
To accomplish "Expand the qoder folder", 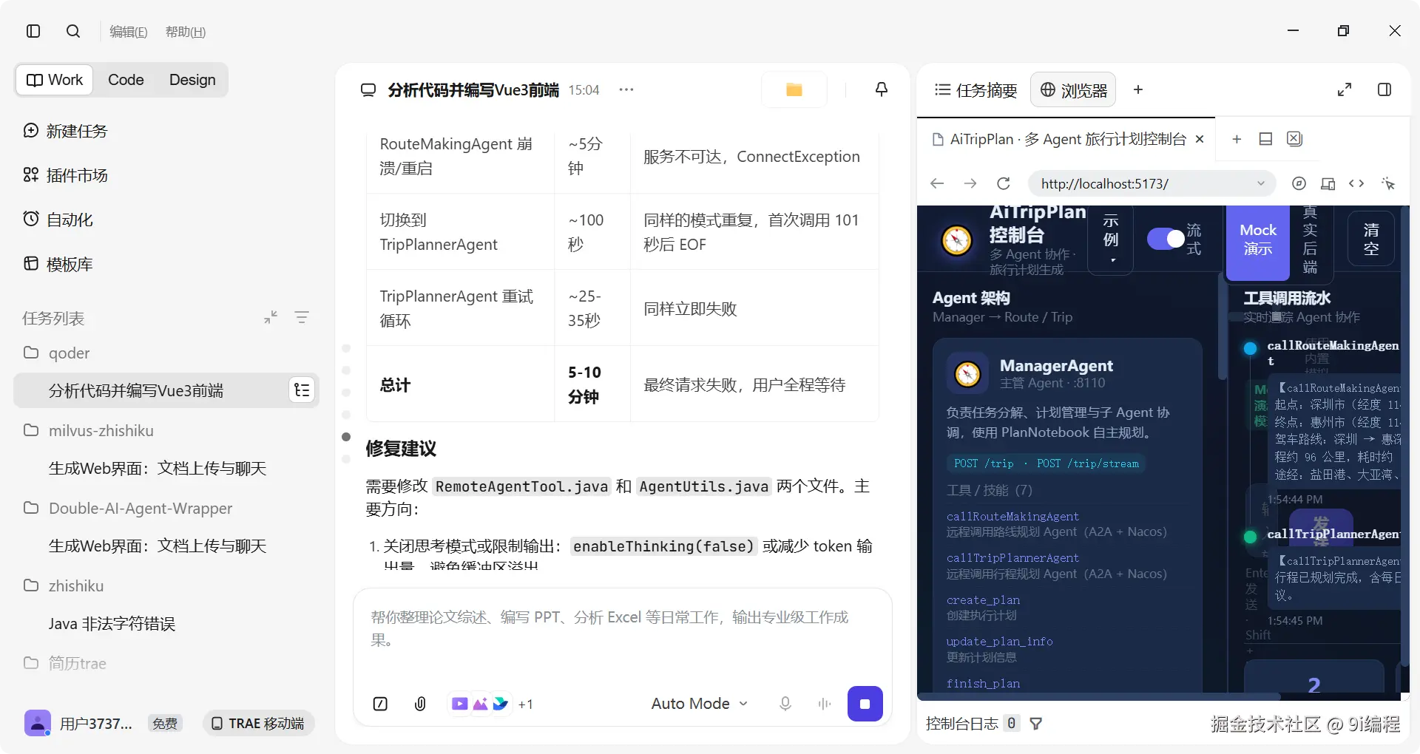I will point(69,353).
